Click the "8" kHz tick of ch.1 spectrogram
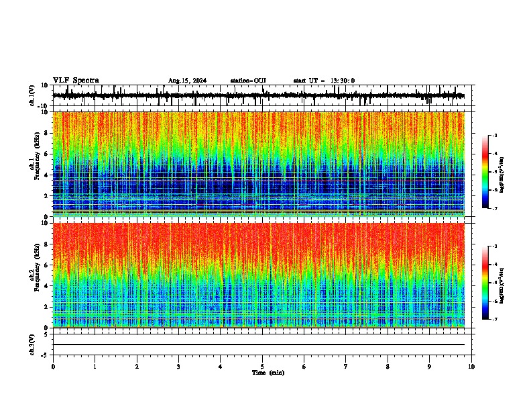 [46, 133]
